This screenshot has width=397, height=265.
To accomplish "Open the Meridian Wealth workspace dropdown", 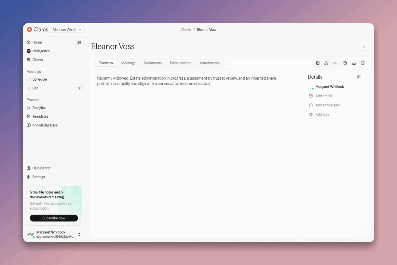I will point(67,30).
